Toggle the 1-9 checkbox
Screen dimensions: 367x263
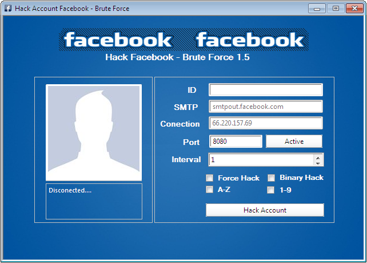click(x=271, y=190)
